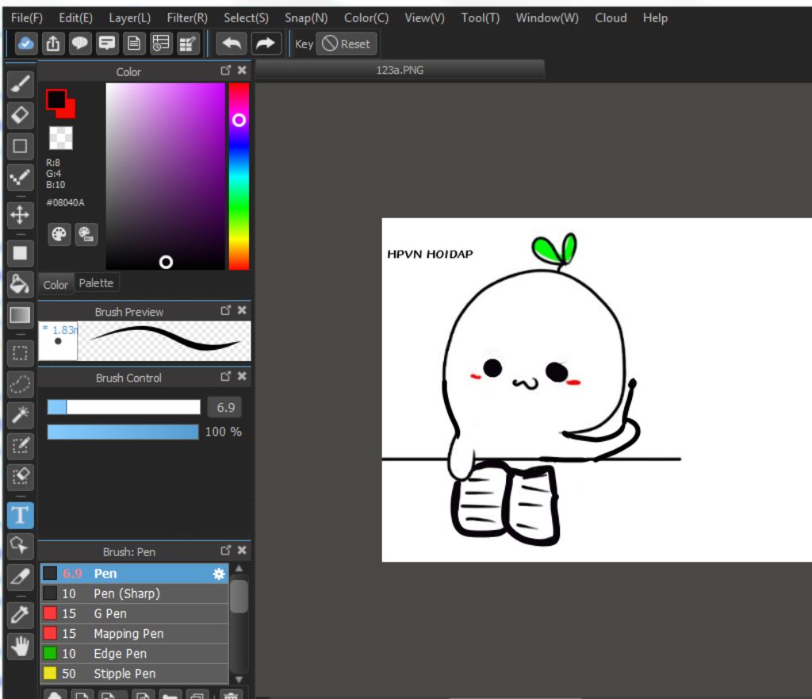This screenshot has width=812, height=699.
Task: Pick the Move tool
Action: [x=21, y=215]
